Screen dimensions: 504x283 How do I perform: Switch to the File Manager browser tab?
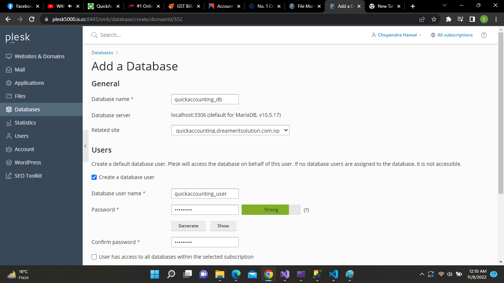(305, 6)
